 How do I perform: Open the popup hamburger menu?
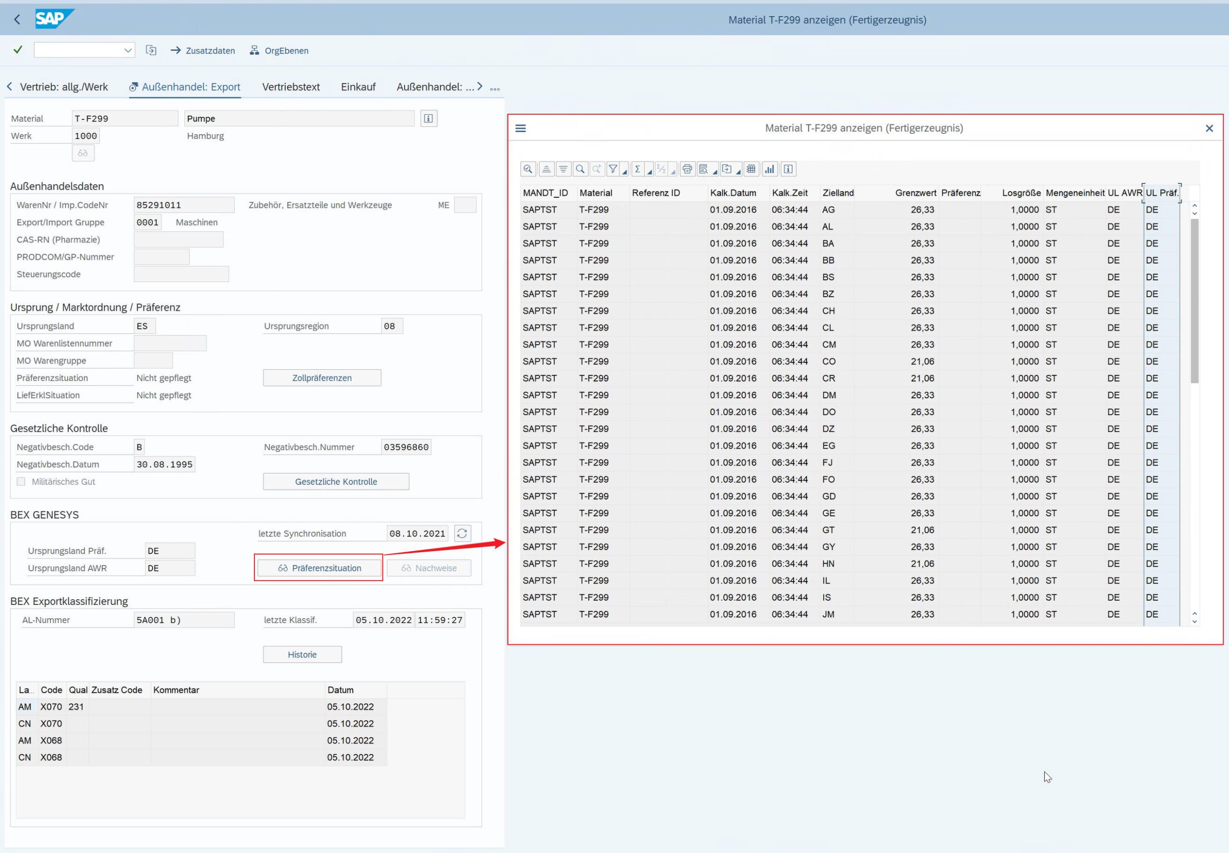[x=520, y=128]
